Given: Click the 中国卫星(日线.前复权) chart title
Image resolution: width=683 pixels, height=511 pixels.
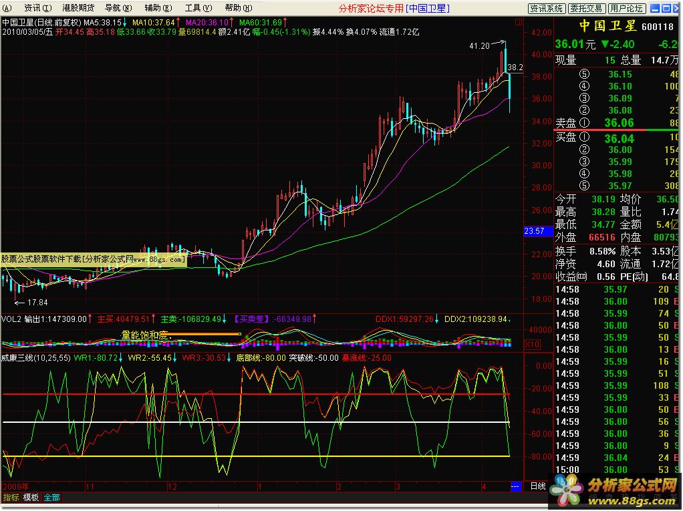Looking at the screenshot, I should [x=42, y=22].
